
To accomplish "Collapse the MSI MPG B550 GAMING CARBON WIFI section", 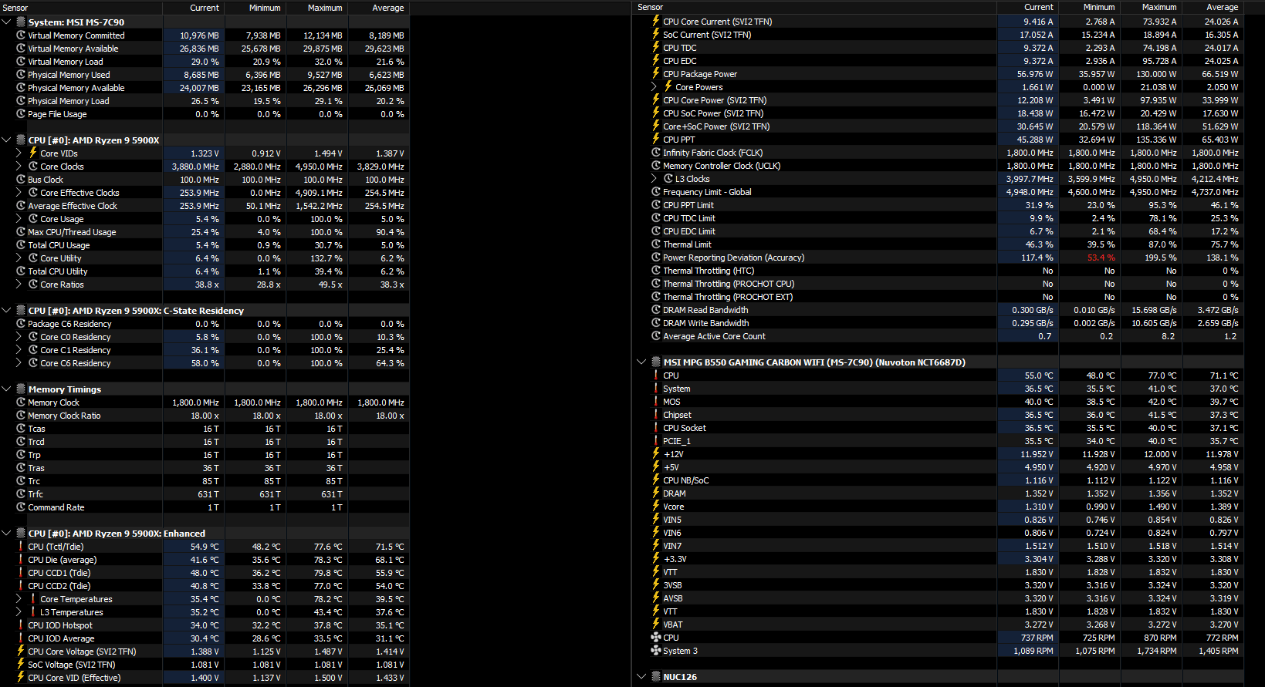I will [641, 362].
